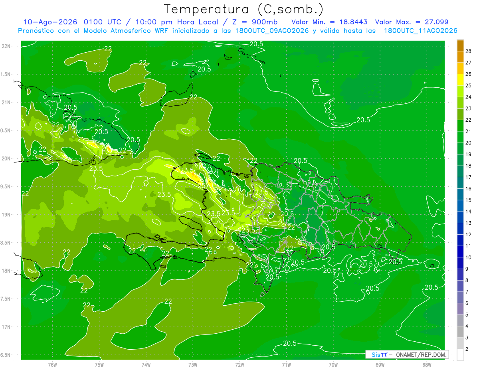Image resolution: width=479 pixels, height=370 pixels.
Task: Pick the teal swatch between legend 16 and 17
Action: (461, 183)
